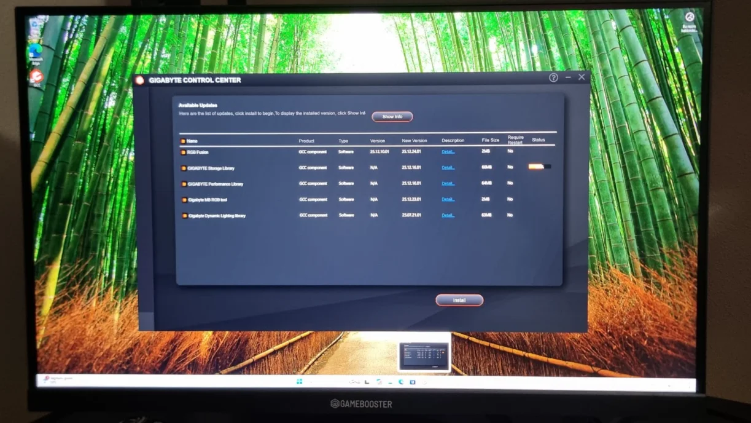Select the Gigabyte Dynamic Lighting library name

(x=217, y=216)
